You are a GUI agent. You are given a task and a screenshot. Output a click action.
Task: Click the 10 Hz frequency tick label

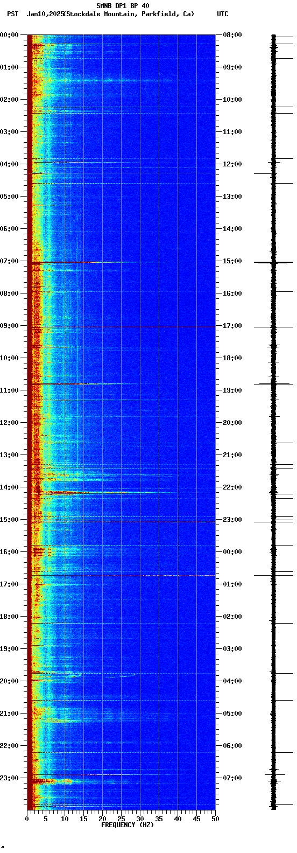pyautogui.click(x=65, y=819)
